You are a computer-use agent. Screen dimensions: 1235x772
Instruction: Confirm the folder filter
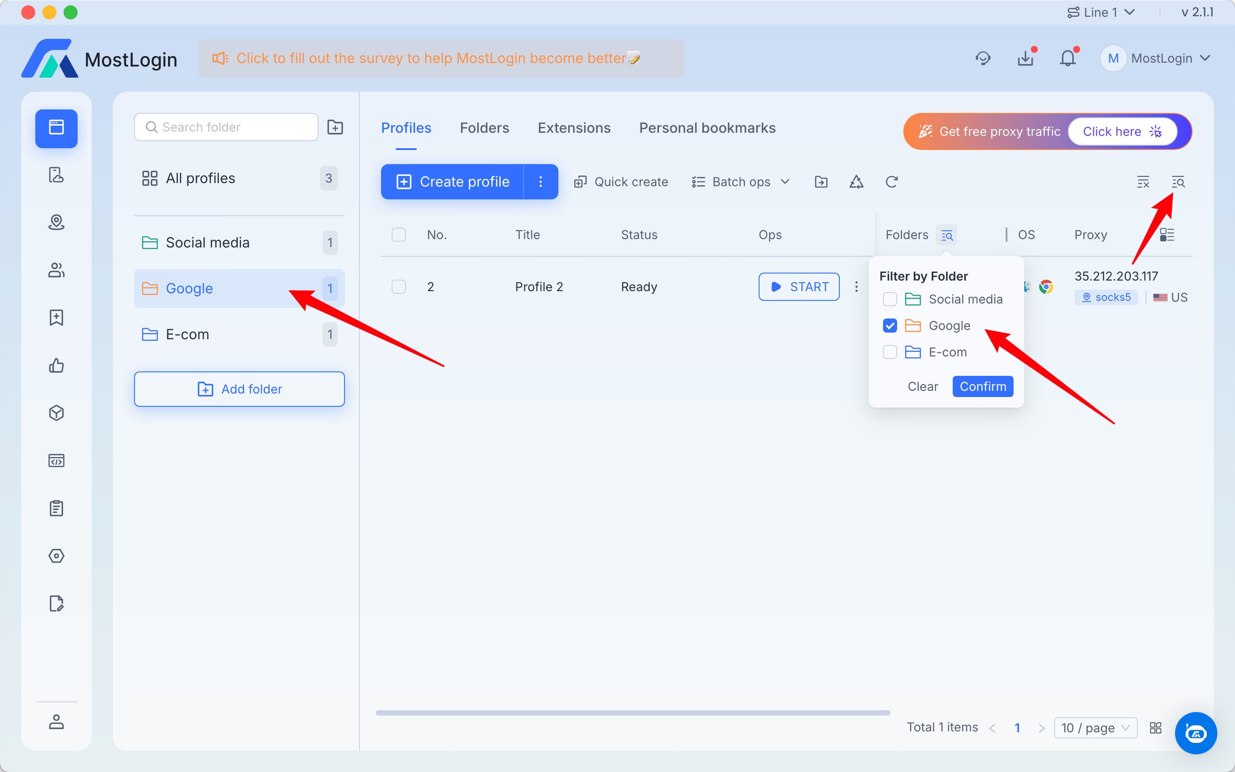[982, 386]
